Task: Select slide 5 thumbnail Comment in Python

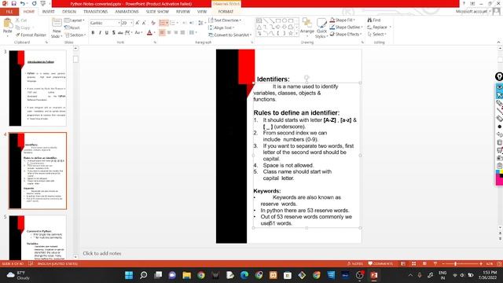Action: point(38,237)
